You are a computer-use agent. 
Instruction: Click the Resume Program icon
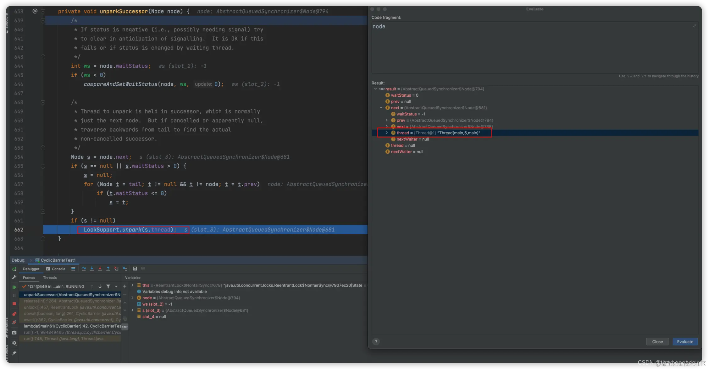coord(14,287)
